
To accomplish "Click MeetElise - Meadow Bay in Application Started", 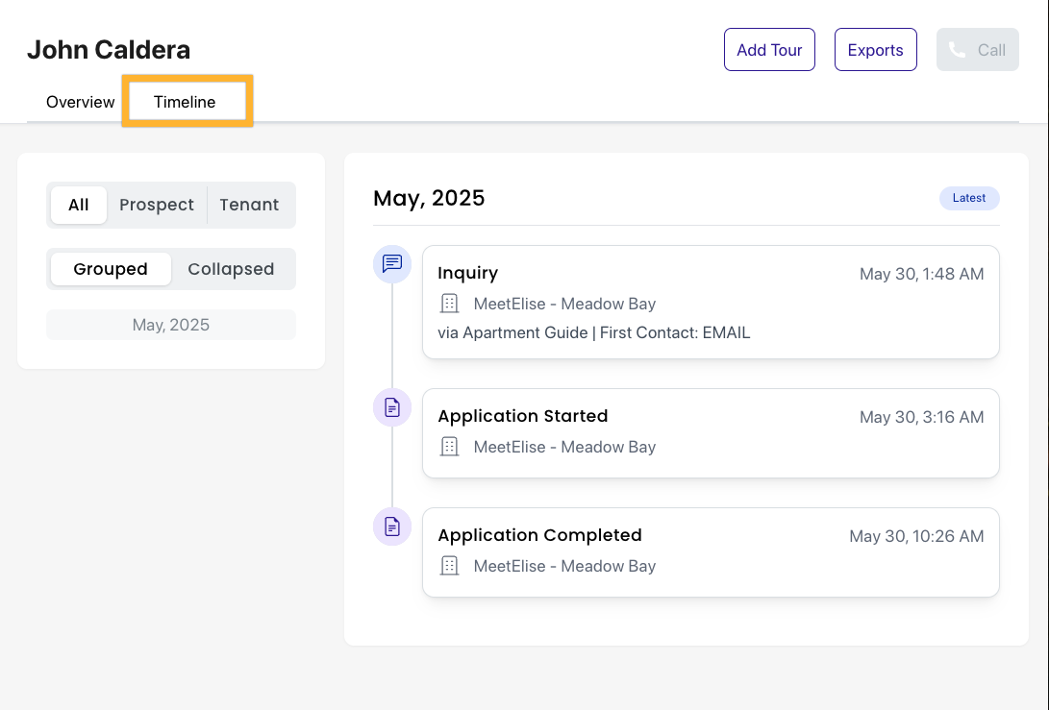I will 564,447.
